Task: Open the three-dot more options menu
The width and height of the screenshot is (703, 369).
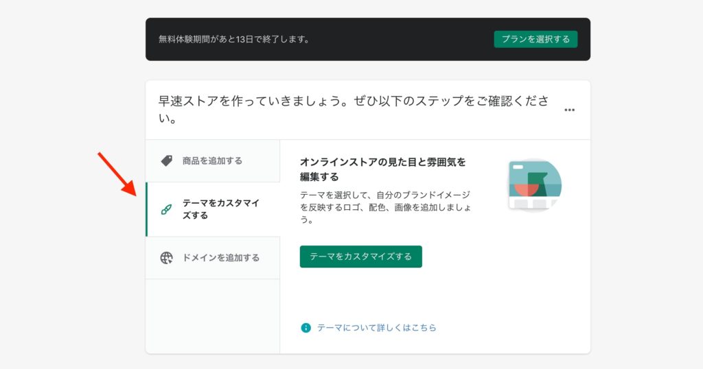Action: pyautogui.click(x=569, y=110)
